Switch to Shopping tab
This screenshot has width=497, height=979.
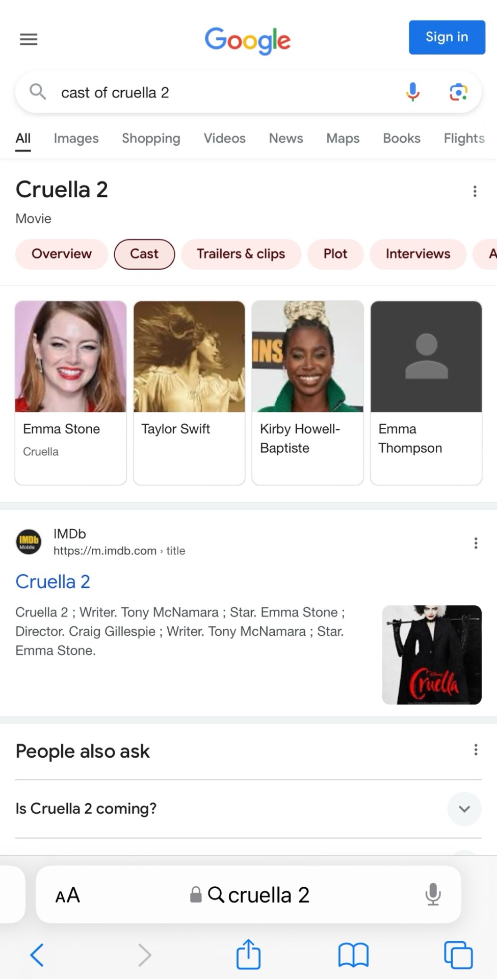(151, 138)
